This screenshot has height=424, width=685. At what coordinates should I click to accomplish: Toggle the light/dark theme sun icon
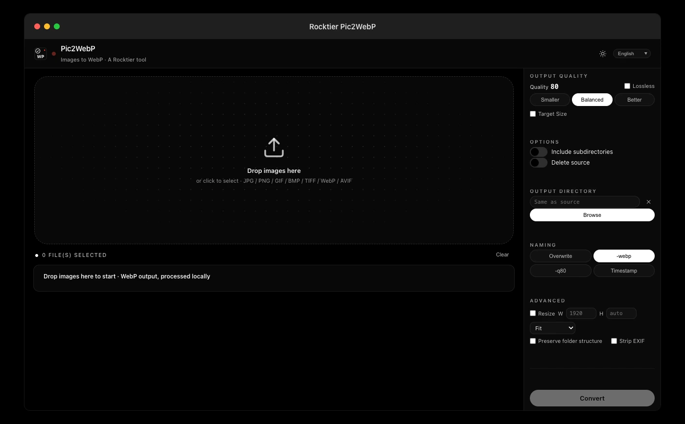click(603, 54)
